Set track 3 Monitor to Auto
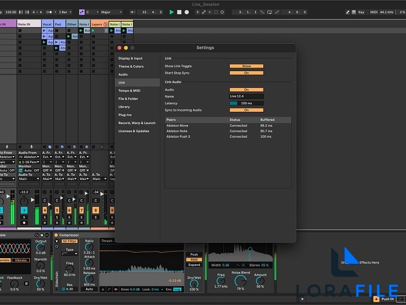406x305 pixels. pyautogui.click(x=28, y=170)
